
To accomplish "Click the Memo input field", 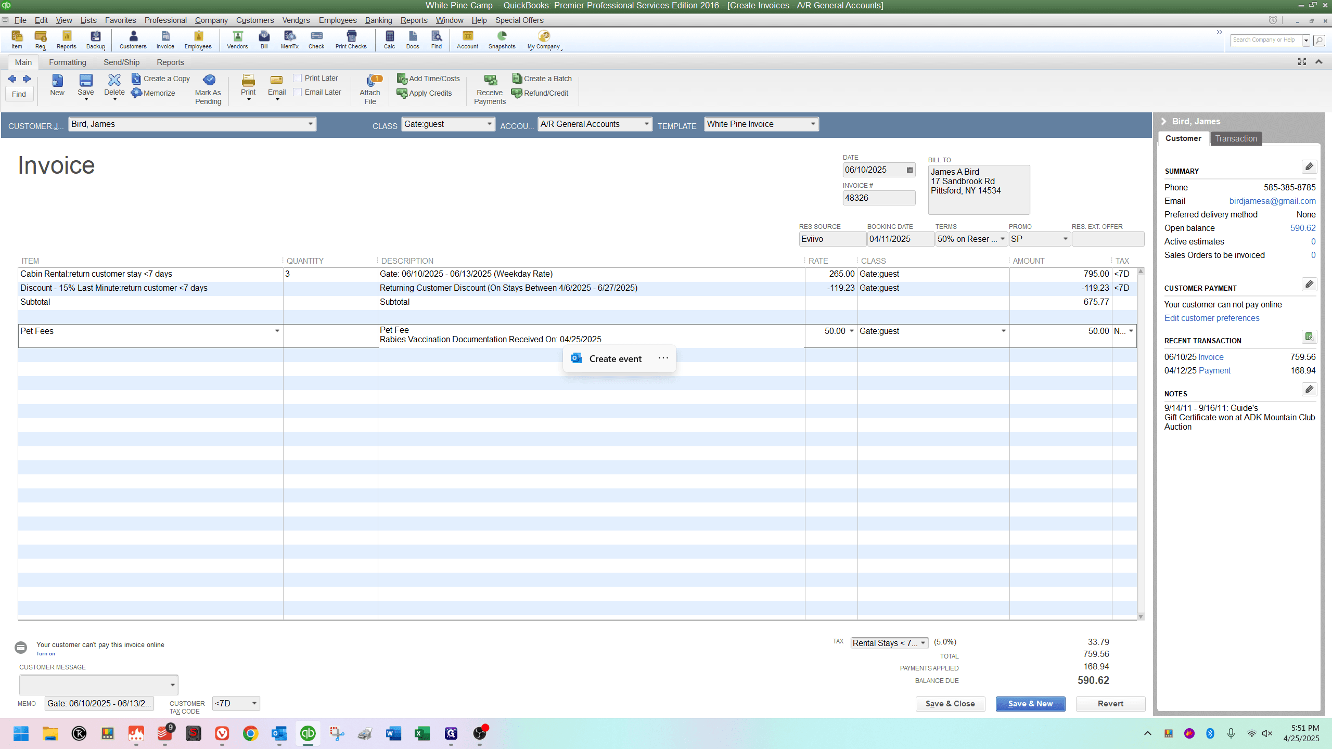I will (x=99, y=704).
